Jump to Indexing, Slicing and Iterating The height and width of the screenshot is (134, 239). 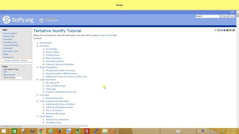(60, 64)
